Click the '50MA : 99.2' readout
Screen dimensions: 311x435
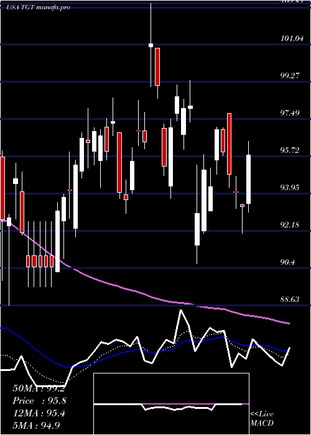[x=39, y=388]
